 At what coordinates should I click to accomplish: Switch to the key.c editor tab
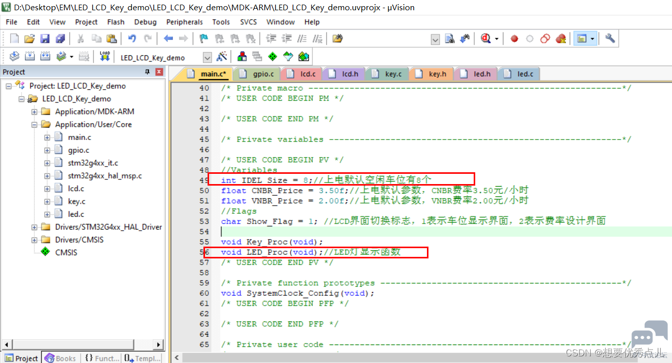(x=387, y=74)
